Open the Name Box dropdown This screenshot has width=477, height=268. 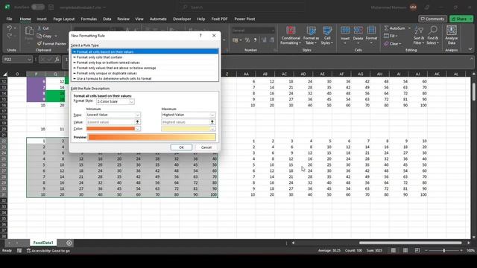click(29, 60)
